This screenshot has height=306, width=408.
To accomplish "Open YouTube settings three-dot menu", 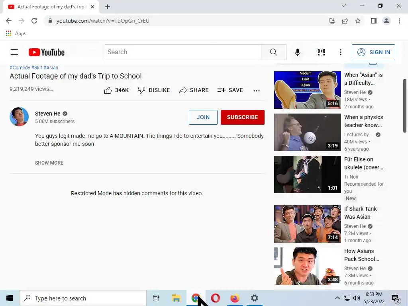I will (340, 52).
